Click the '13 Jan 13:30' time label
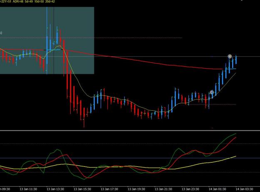This screenshot has height=192, width=260. point(55,189)
